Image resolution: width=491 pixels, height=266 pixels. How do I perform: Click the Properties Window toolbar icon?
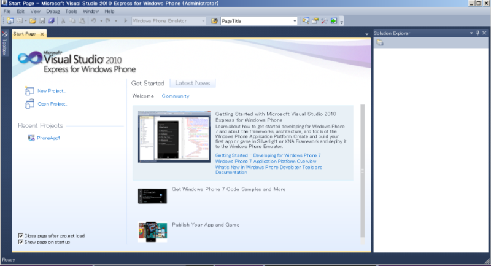[x=315, y=21]
